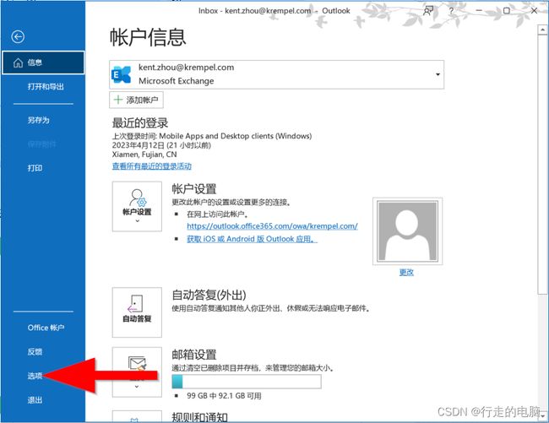Click the 帐户信息 page title

point(148,37)
